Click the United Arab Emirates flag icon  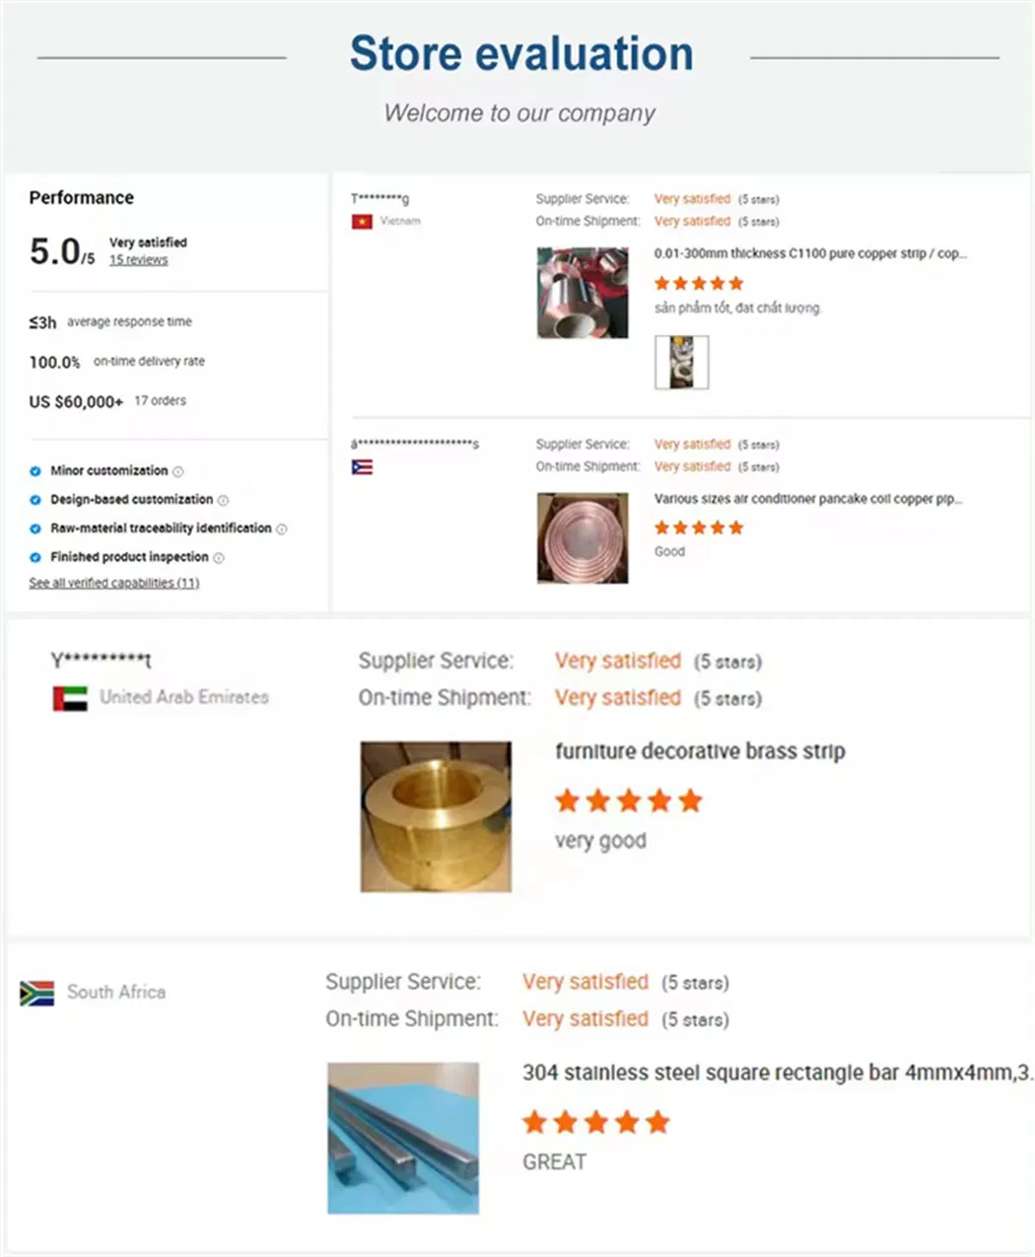(x=70, y=698)
